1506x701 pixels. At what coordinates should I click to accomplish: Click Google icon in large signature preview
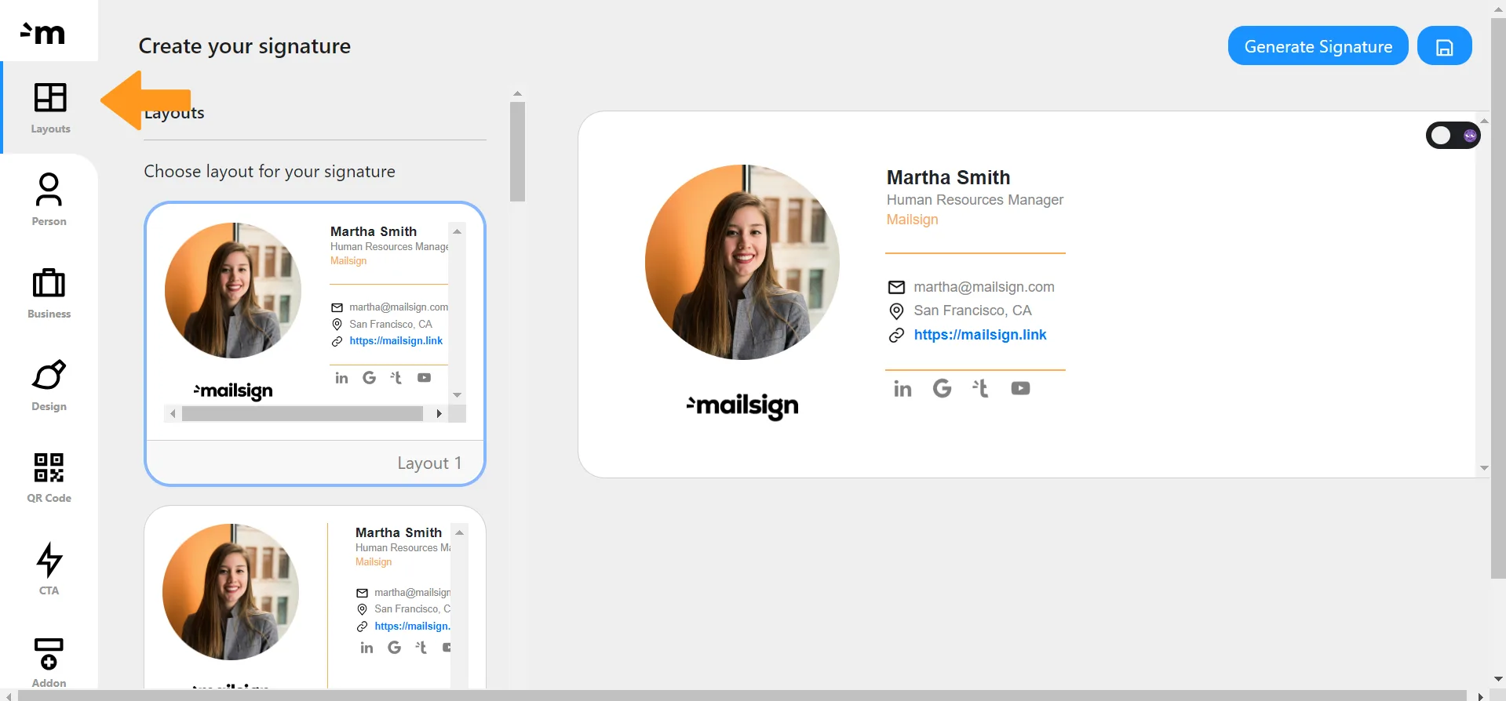tap(942, 388)
